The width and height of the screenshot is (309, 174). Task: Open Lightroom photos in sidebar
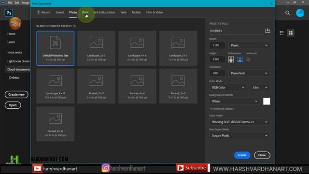tap(18, 61)
